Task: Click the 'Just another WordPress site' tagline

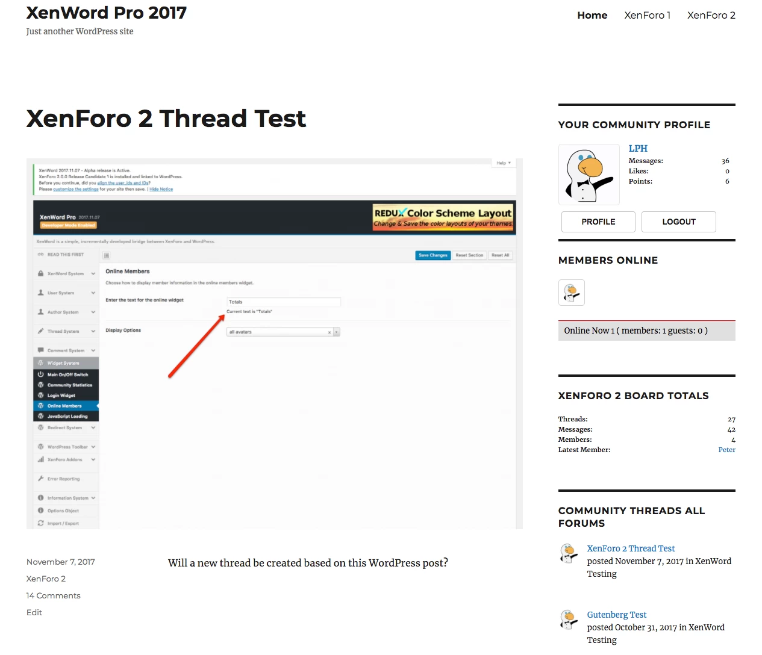Action: 80,31
